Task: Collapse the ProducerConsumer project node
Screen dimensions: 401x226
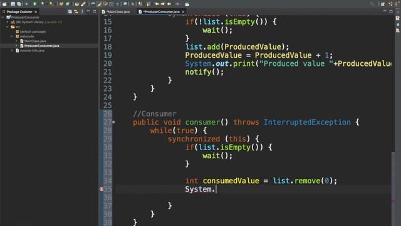Action: 3,18
